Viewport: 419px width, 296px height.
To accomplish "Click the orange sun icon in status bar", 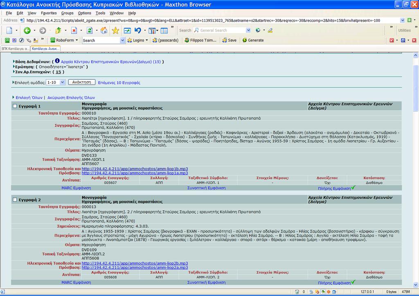I will pyautogui.click(x=329, y=292).
